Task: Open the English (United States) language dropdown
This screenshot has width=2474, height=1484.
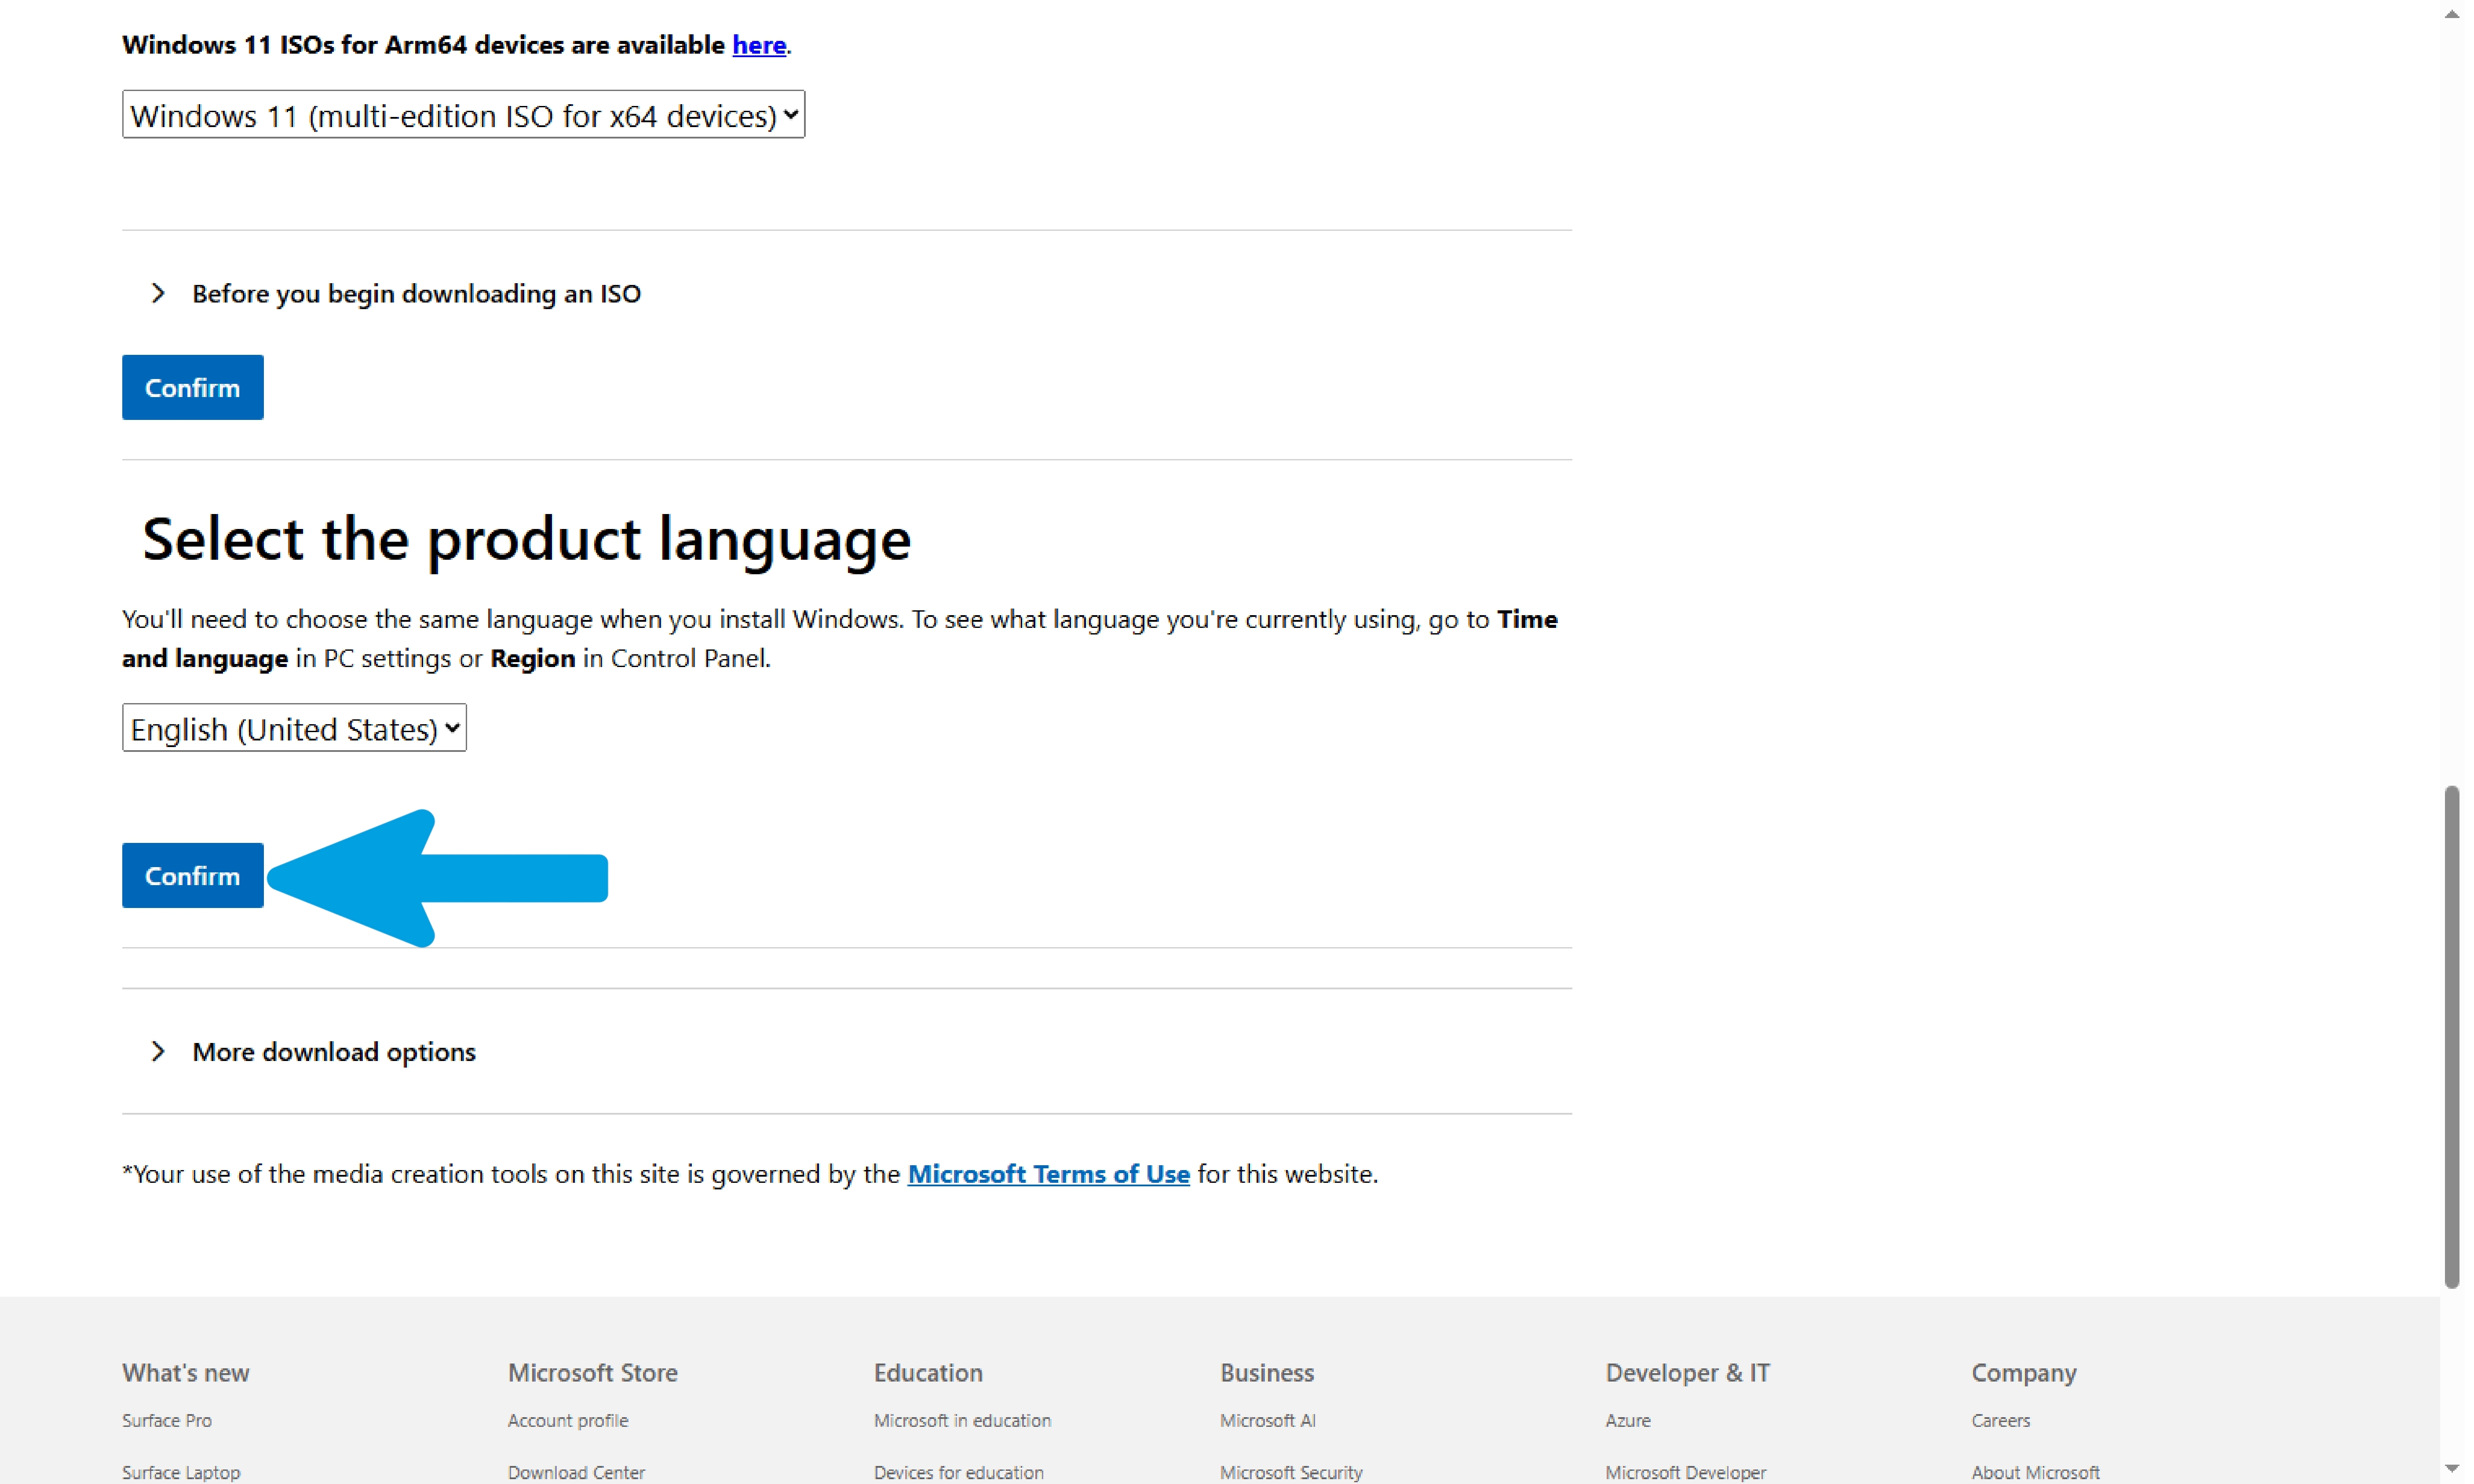Action: (x=294, y=728)
